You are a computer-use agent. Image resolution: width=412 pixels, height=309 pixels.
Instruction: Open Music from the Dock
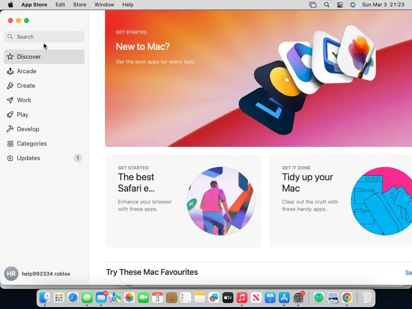pos(242,298)
